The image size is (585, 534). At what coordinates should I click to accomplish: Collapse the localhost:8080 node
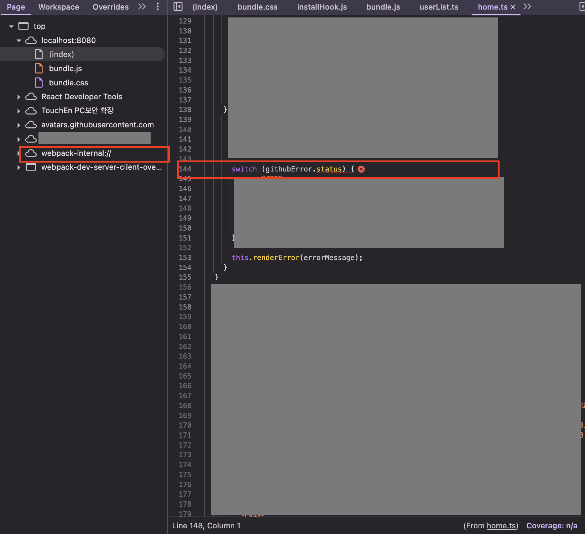click(19, 41)
